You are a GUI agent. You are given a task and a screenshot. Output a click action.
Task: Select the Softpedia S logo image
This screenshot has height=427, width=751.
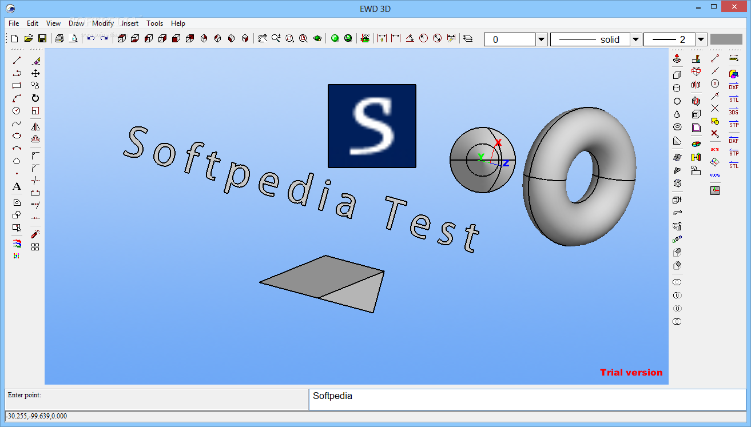click(372, 126)
